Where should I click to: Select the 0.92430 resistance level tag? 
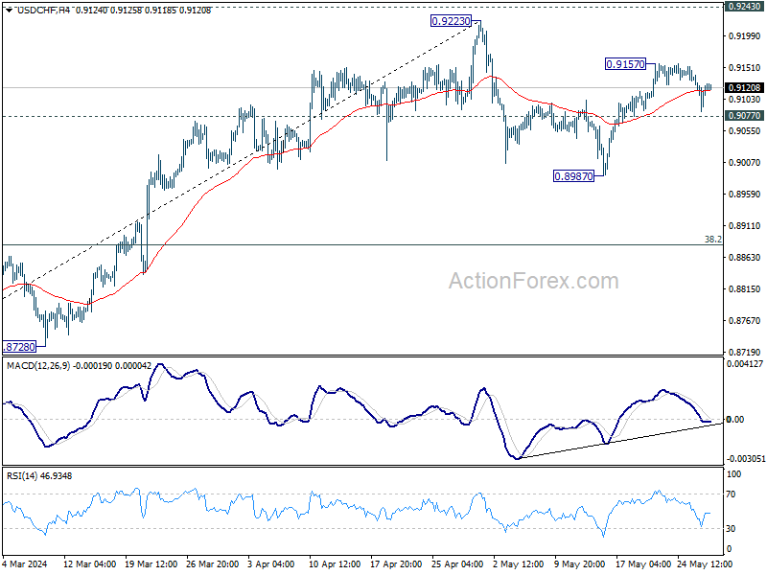tap(745, 7)
